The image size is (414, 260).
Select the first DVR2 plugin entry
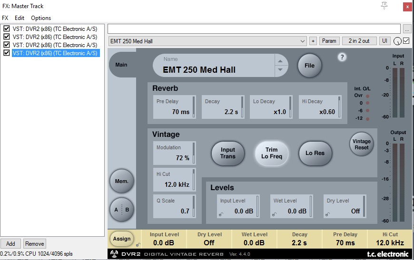[55, 29]
